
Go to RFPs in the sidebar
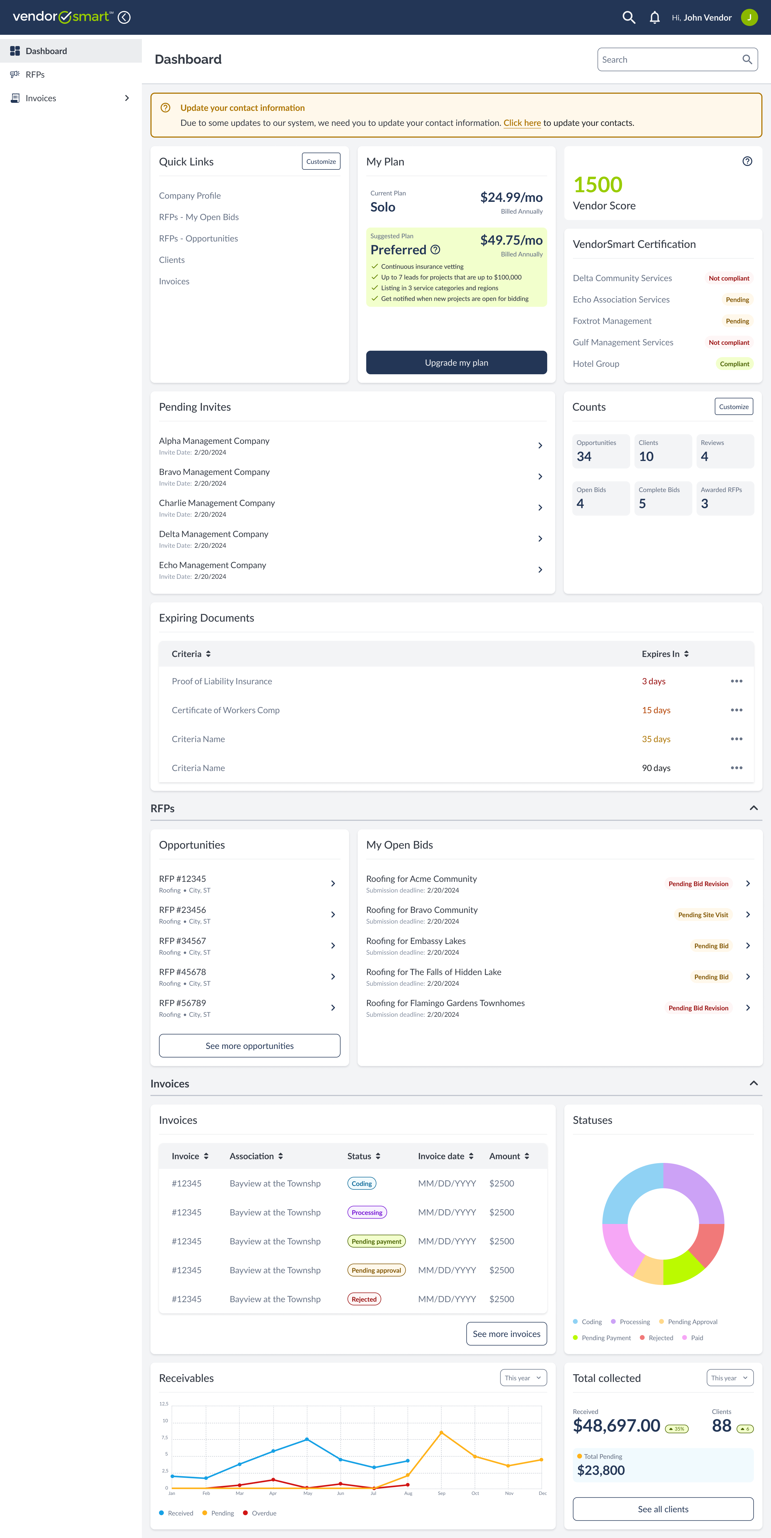coord(35,75)
